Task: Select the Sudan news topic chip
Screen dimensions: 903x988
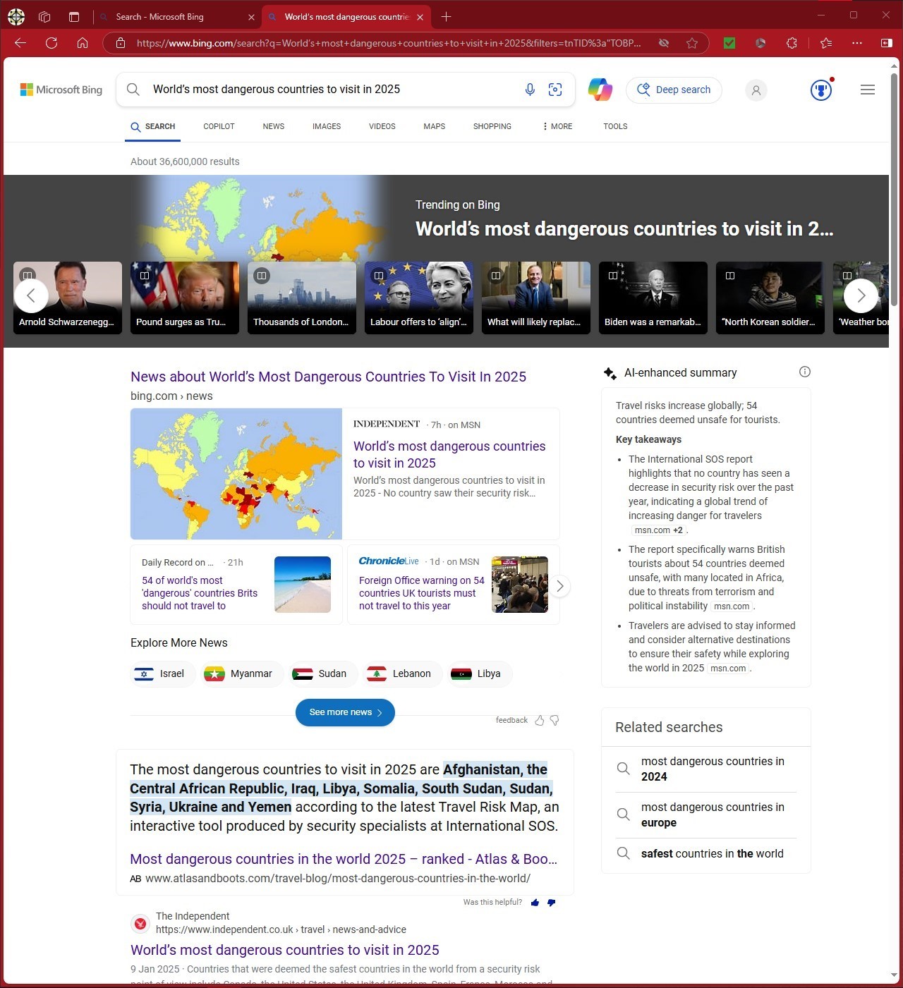Action: [322, 673]
